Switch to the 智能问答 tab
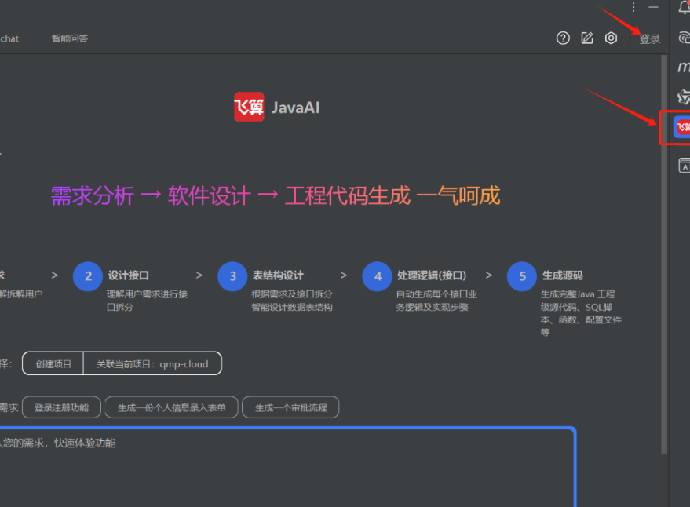This screenshot has height=507, width=690. (x=70, y=38)
